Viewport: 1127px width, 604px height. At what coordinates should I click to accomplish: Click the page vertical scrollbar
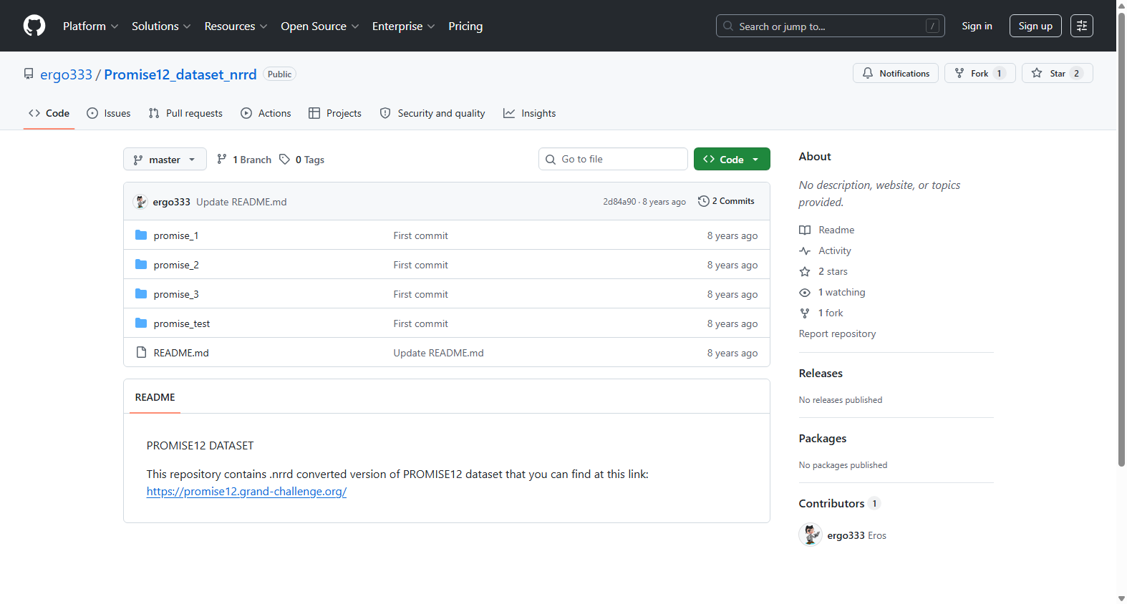point(1121,236)
